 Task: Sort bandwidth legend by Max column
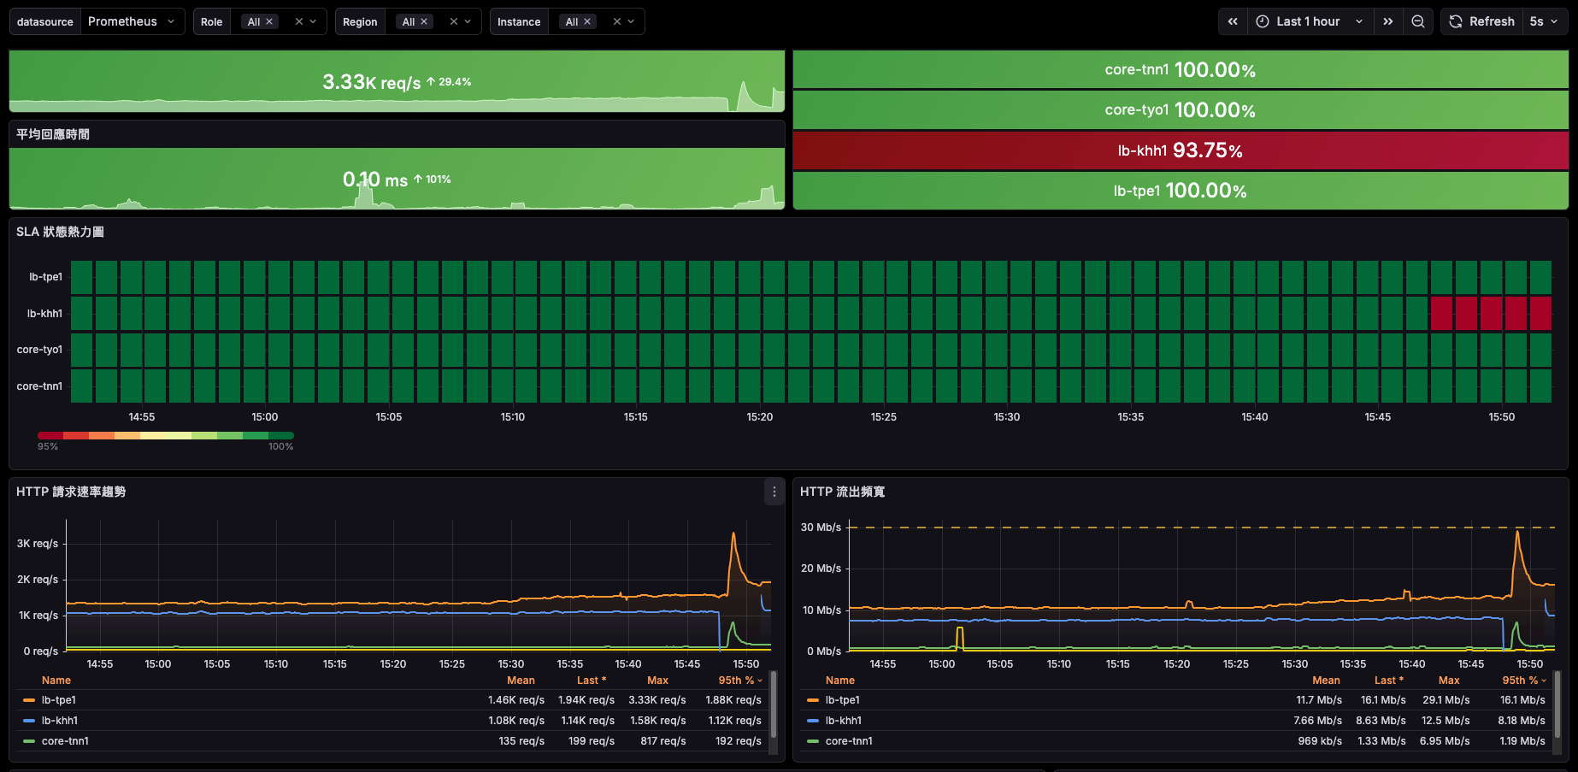point(1449,681)
